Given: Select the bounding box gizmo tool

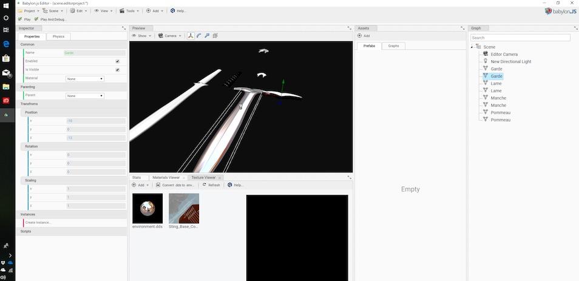Looking at the screenshot, I should (215, 36).
